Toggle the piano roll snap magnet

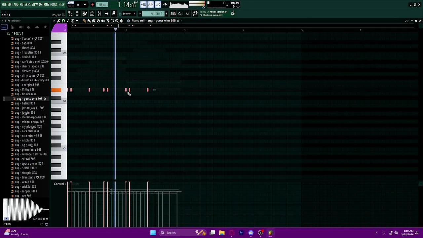63,20
